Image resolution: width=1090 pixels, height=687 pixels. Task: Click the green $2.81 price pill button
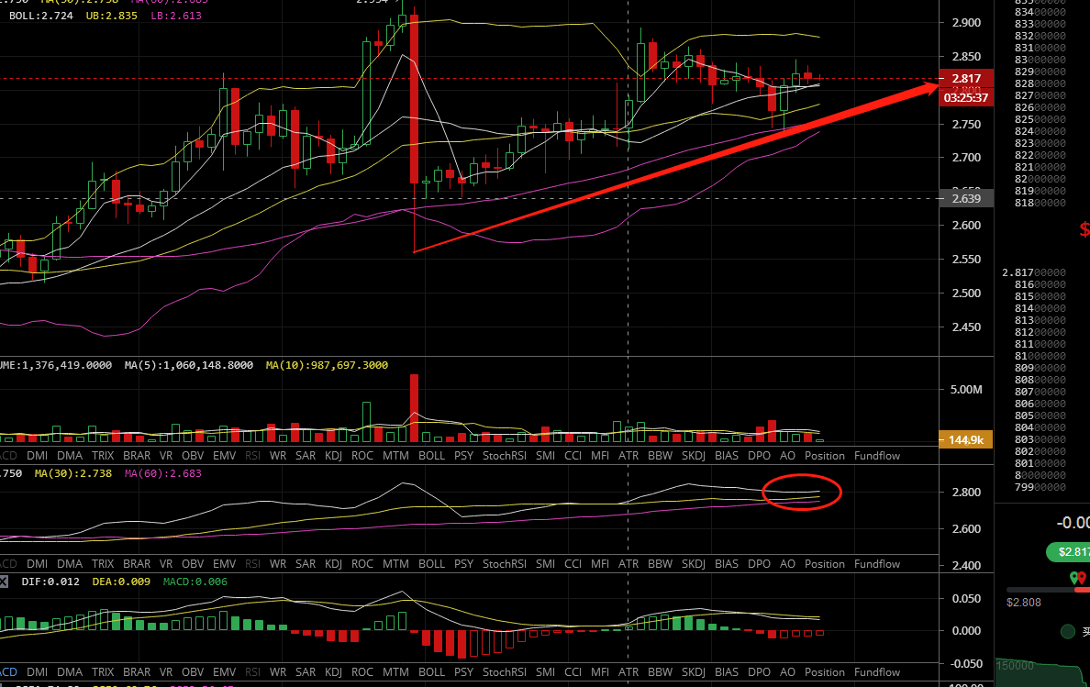pyautogui.click(x=1069, y=551)
